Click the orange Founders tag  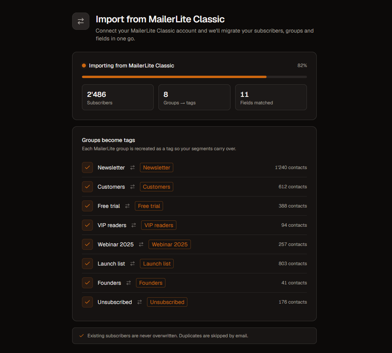(x=151, y=283)
